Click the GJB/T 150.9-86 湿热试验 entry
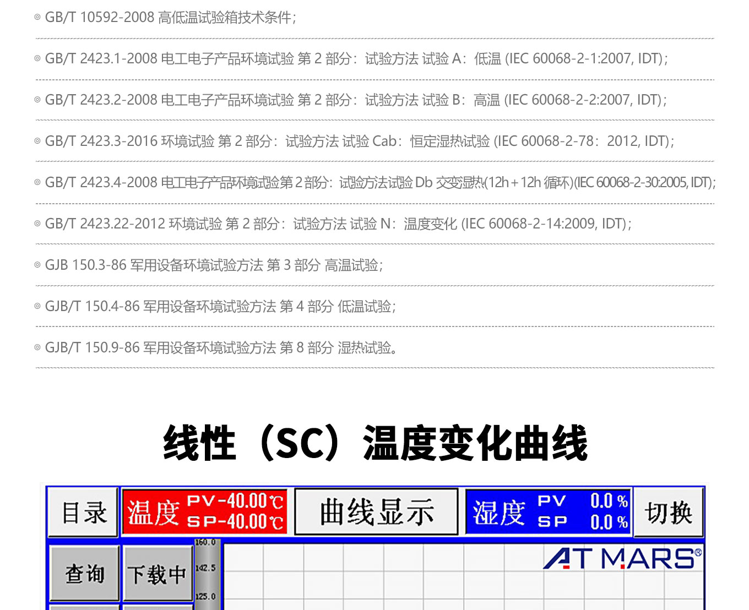 [220, 347]
